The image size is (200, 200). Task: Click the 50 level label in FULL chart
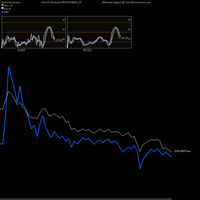point(129,29)
